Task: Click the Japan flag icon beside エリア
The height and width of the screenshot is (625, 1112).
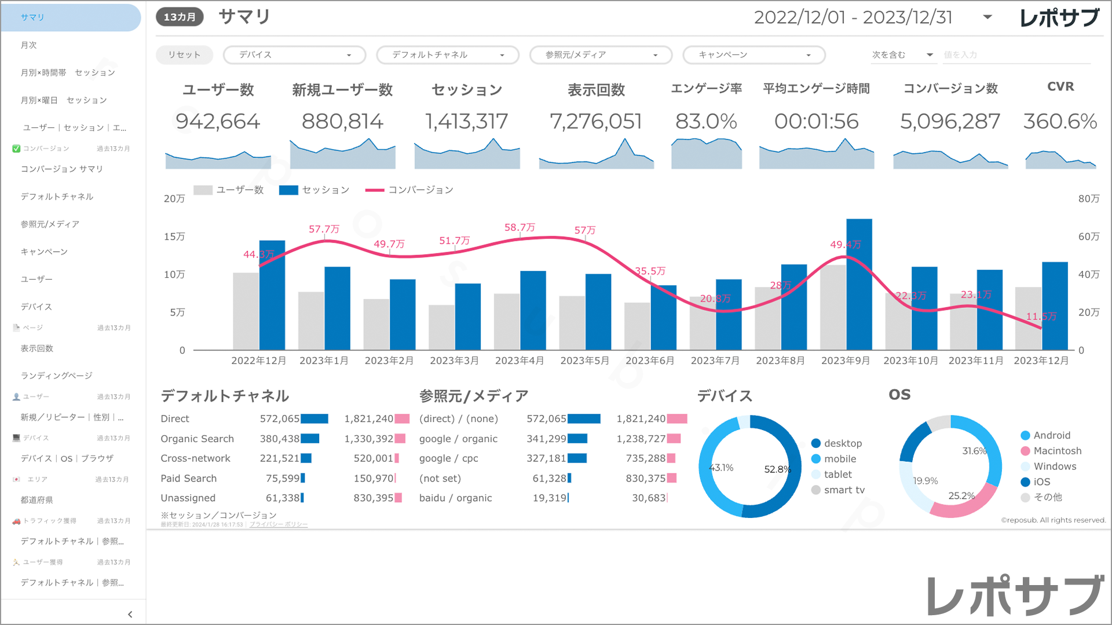Action: click(x=16, y=479)
